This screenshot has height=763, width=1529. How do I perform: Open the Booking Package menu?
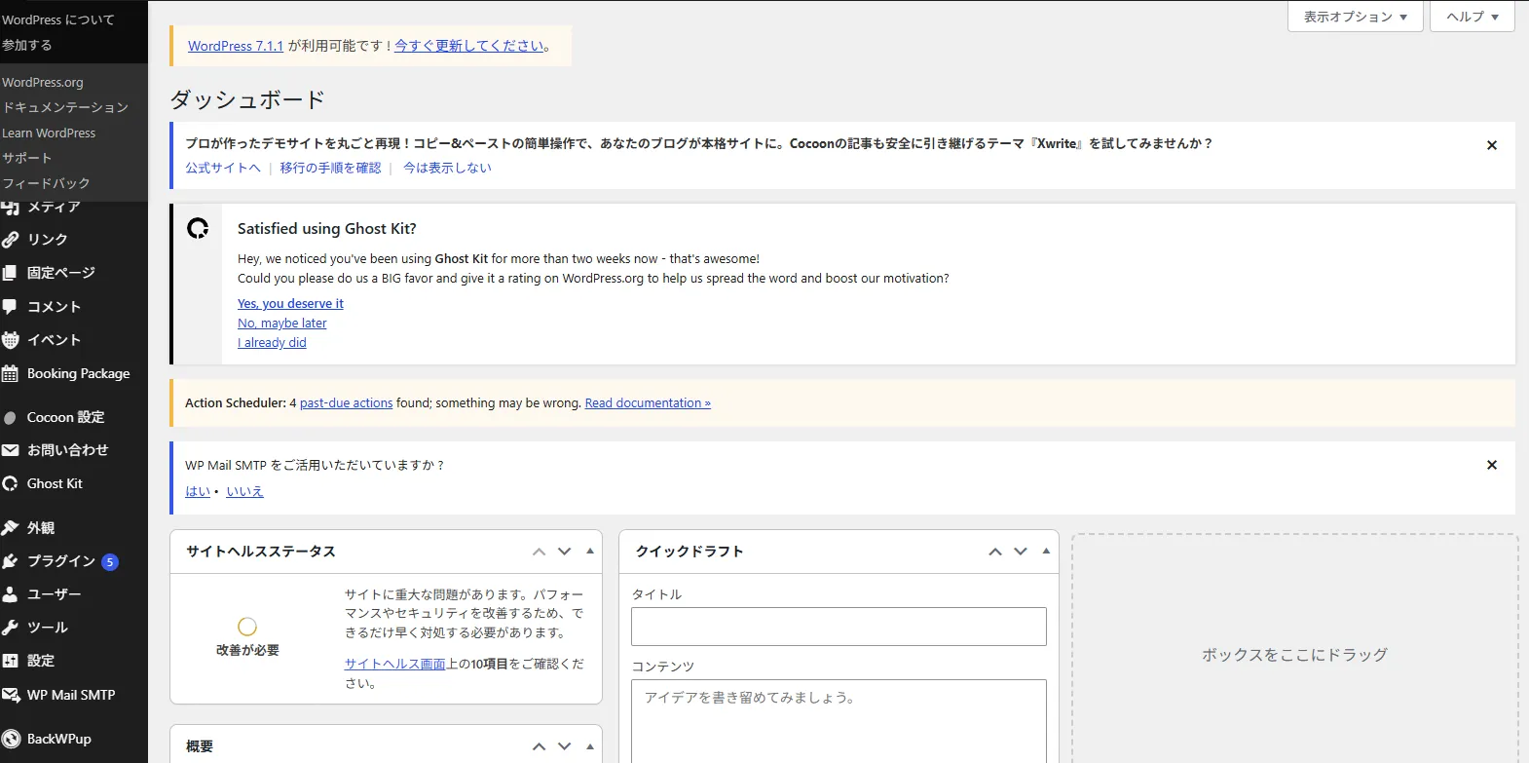74,373
